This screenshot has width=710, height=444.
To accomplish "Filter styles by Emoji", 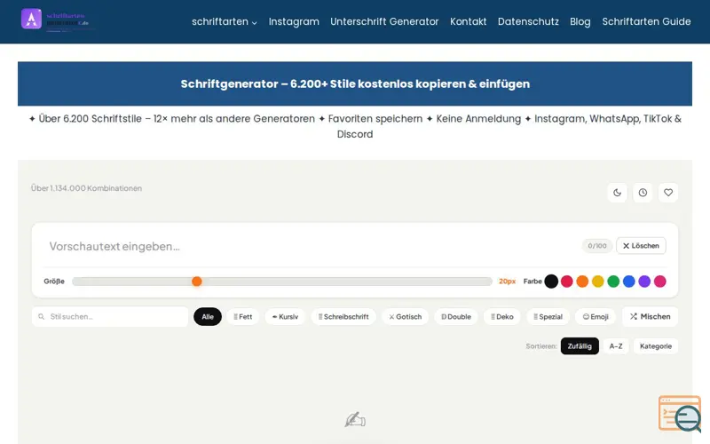I will pyautogui.click(x=596, y=317).
